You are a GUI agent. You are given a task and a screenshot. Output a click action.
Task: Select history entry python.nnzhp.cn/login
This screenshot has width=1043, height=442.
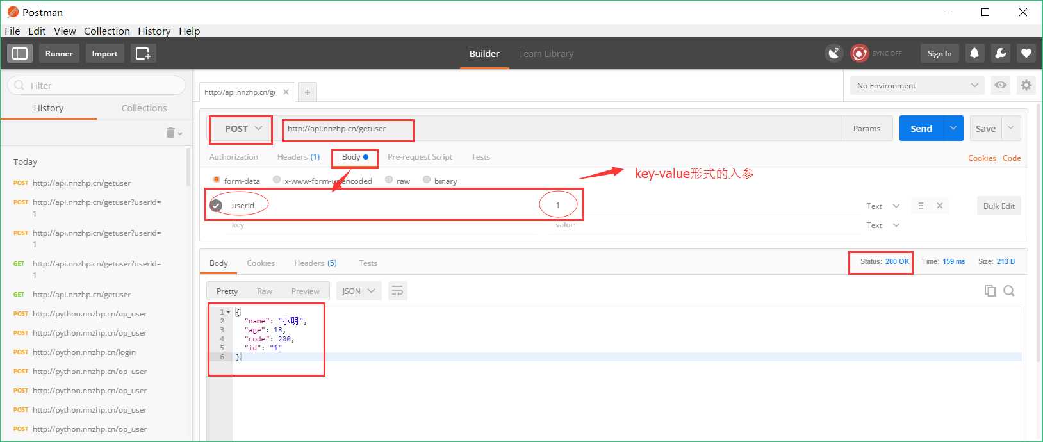tap(84, 352)
